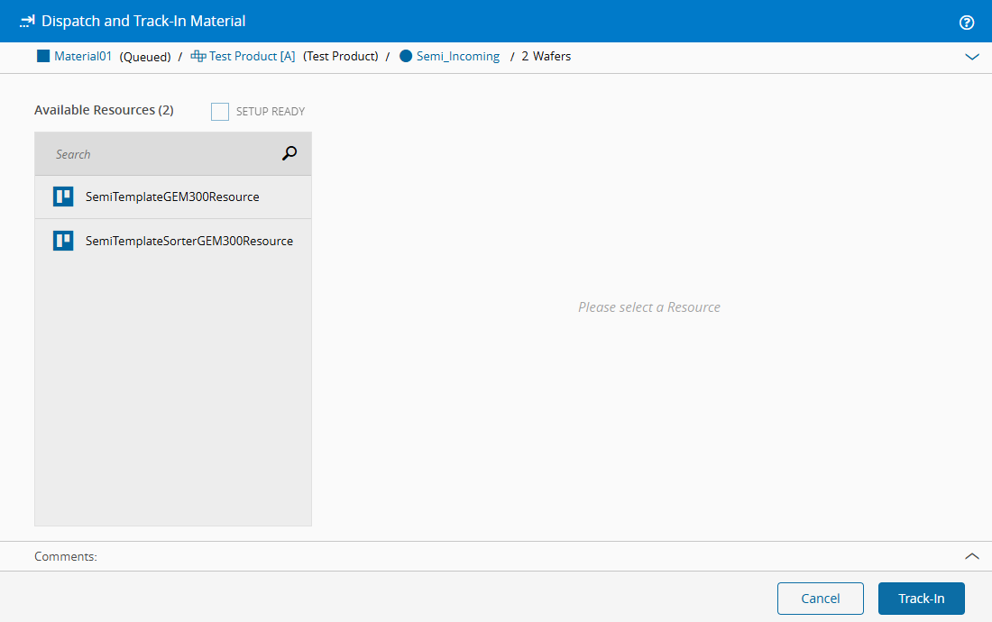Image resolution: width=992 pixels, height=622 pixels.
Task: Enable the SETUP READY checkbox
Action: (x=220, y=112)
